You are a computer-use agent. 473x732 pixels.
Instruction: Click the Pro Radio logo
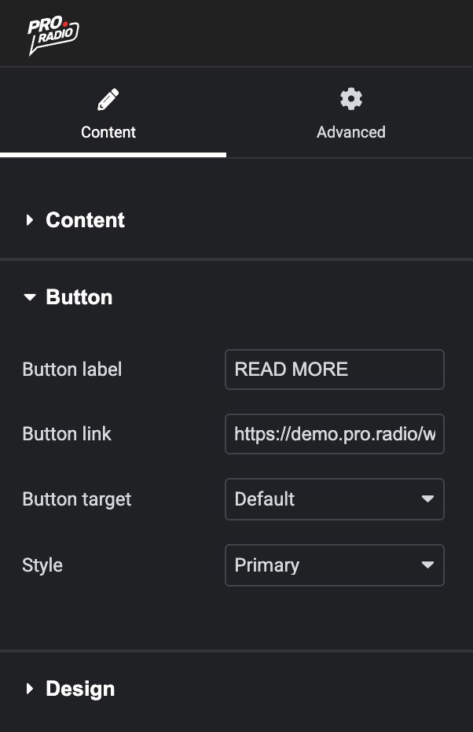point(53,35)
